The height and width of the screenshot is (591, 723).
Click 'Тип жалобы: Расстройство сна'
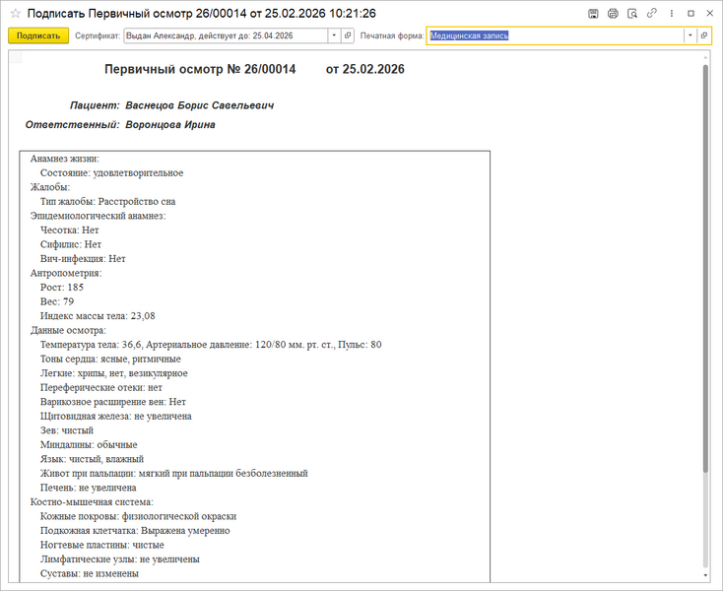pyautogui.click(x=107, y=202)
